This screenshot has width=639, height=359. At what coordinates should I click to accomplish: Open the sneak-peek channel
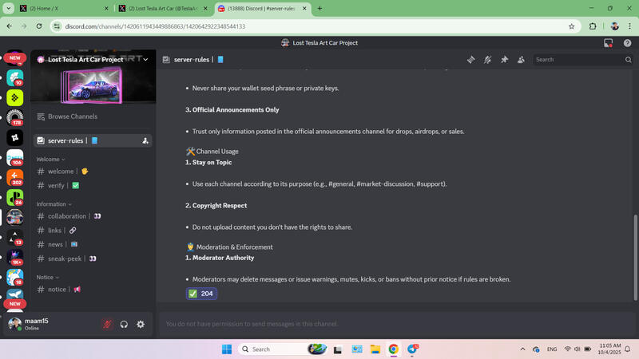coord(93,258)
